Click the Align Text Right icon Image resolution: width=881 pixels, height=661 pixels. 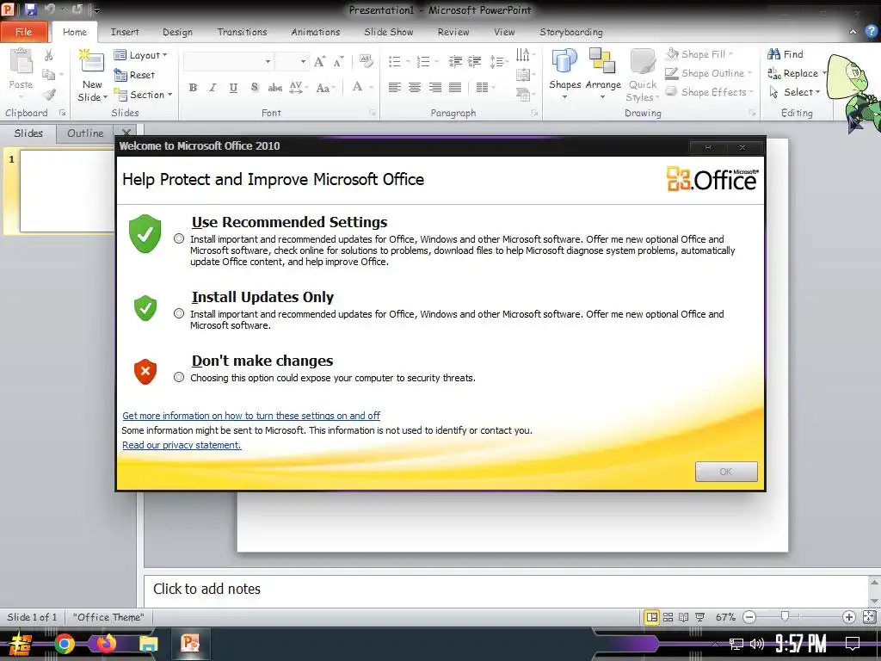point(434,88)
